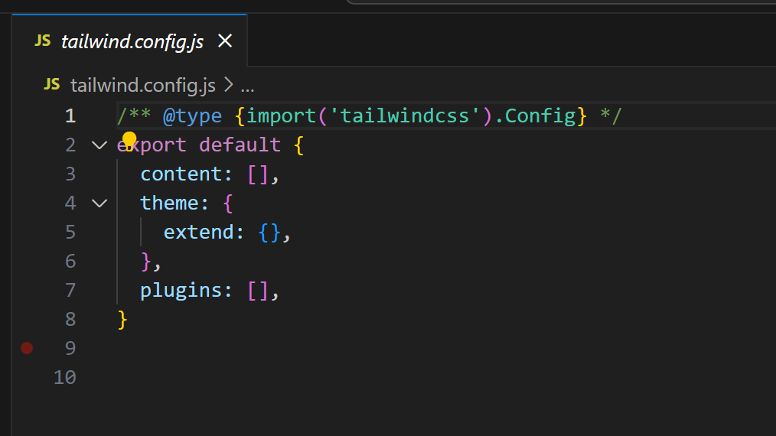Click the empty braces after extend
Screen dimensions: 776x436
(269, 233)
